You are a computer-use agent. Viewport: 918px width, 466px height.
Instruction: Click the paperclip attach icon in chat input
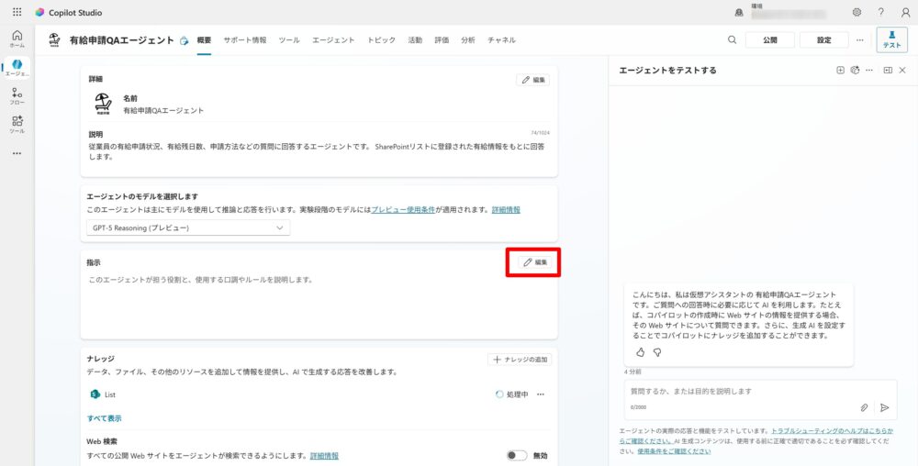864,407
